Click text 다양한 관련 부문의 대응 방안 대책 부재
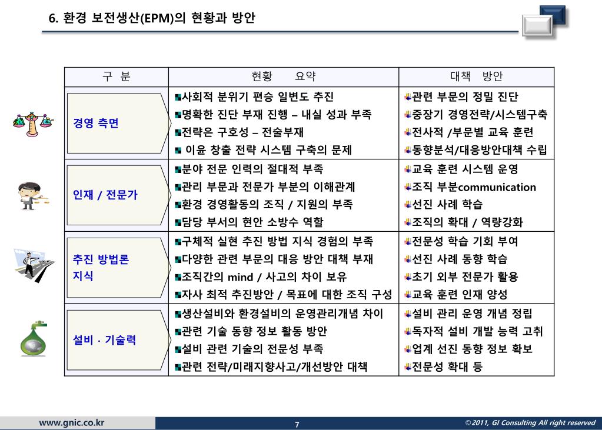The width and height of the screenshot is (602, 430). point(277,259)
